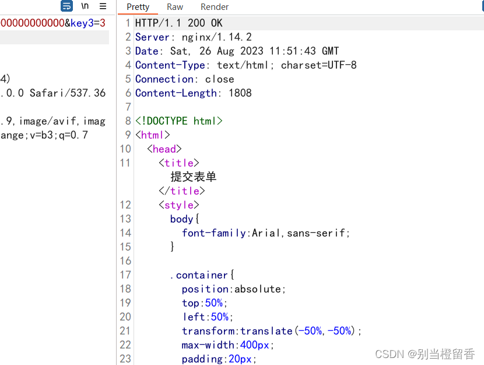Click the Connection: close header line
This screenshot has height=365, width=484.
click(185, 79)
